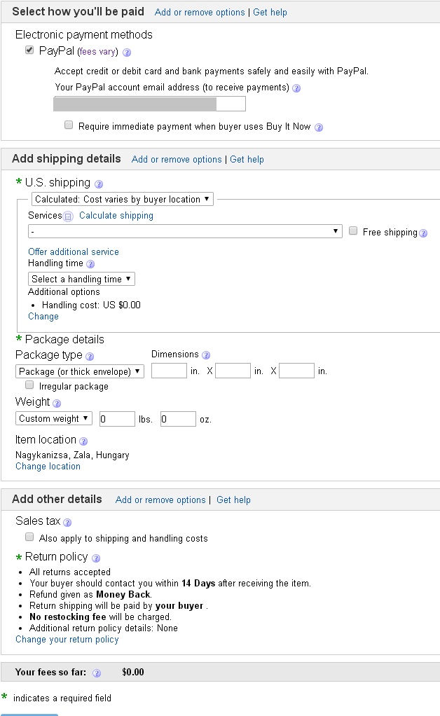This screenshot has height=716, width=440.
Task: Click help icon next to Item location
Action: click(x=83, y=441)
